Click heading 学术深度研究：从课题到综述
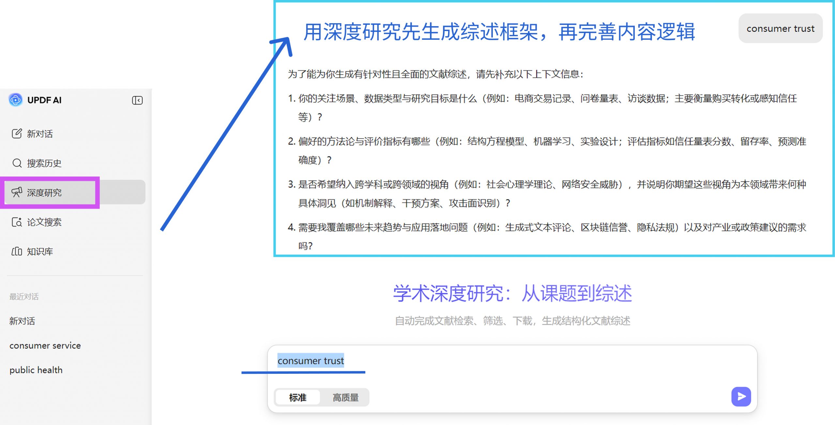835x425 pixels. [x=512, y=293]
